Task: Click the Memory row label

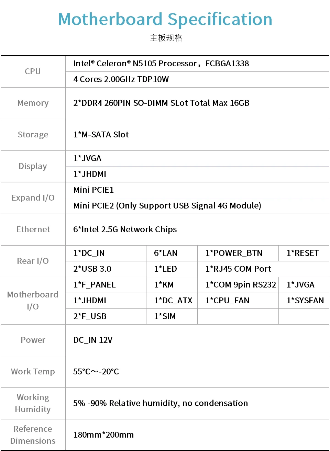Action: point(33,103)
